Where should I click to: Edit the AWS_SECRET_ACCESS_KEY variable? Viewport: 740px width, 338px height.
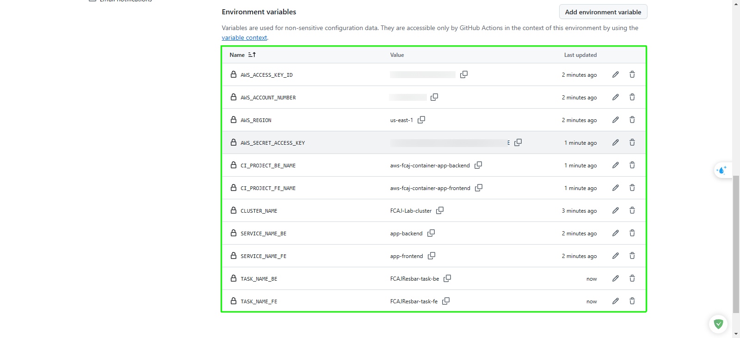tap(616, 142)
